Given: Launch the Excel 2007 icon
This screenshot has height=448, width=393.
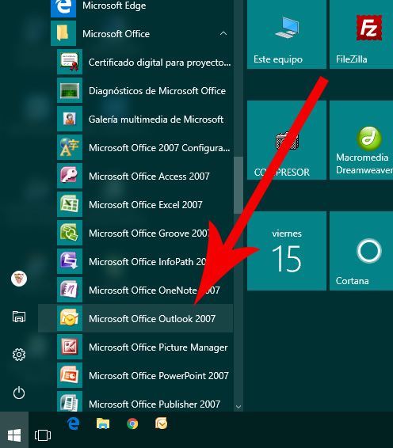Looking at the screenshot, I should pos(70,204).
